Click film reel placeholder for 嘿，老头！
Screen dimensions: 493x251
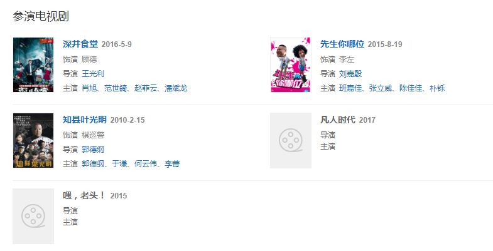point(33,216)
